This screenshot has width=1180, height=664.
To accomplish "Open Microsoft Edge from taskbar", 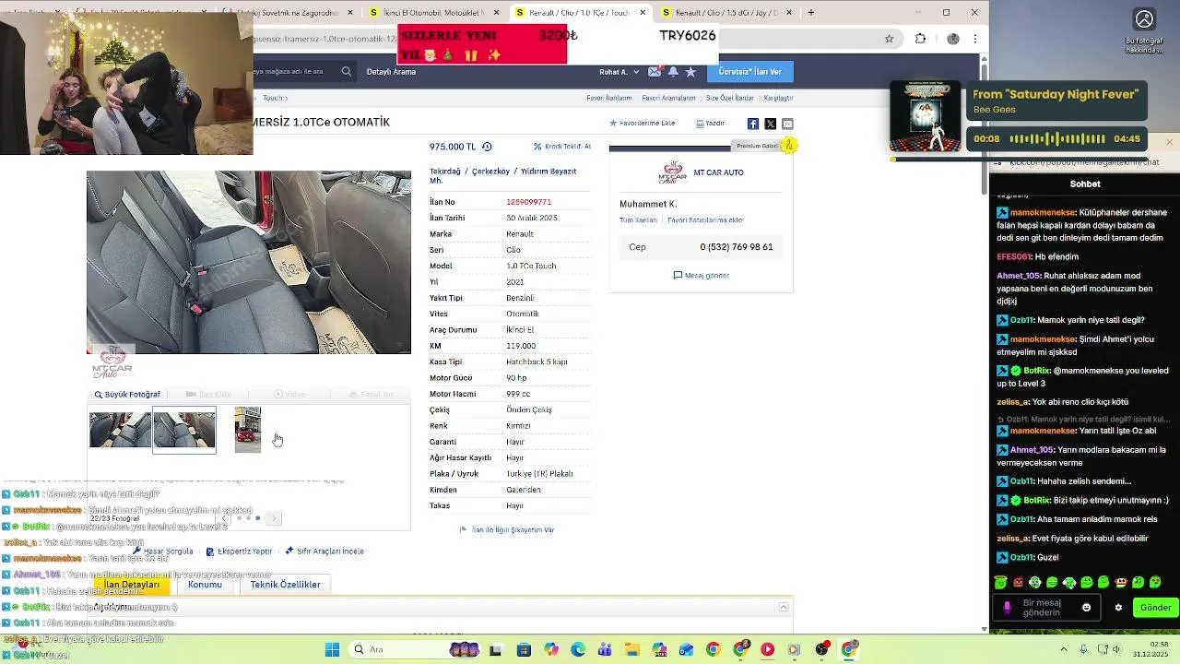I will (577, 649).
